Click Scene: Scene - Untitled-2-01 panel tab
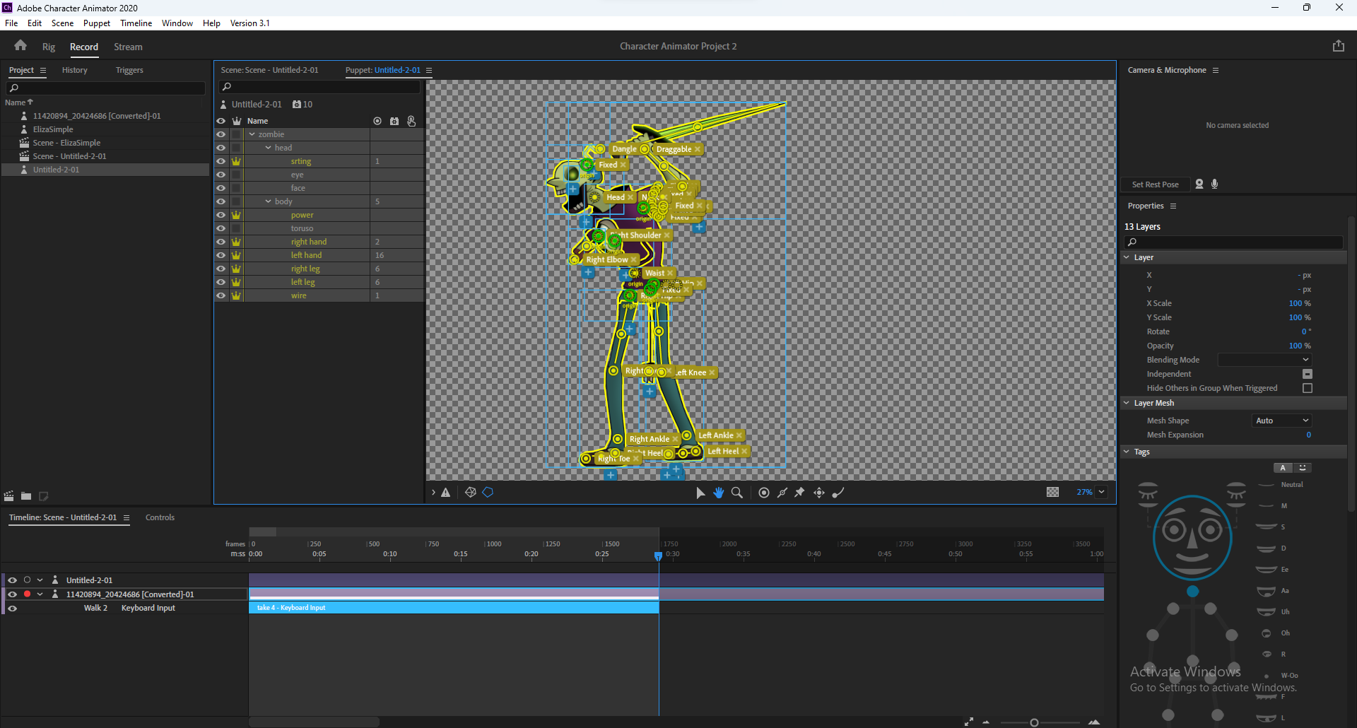1357x728 pixels. pos(269,71)
